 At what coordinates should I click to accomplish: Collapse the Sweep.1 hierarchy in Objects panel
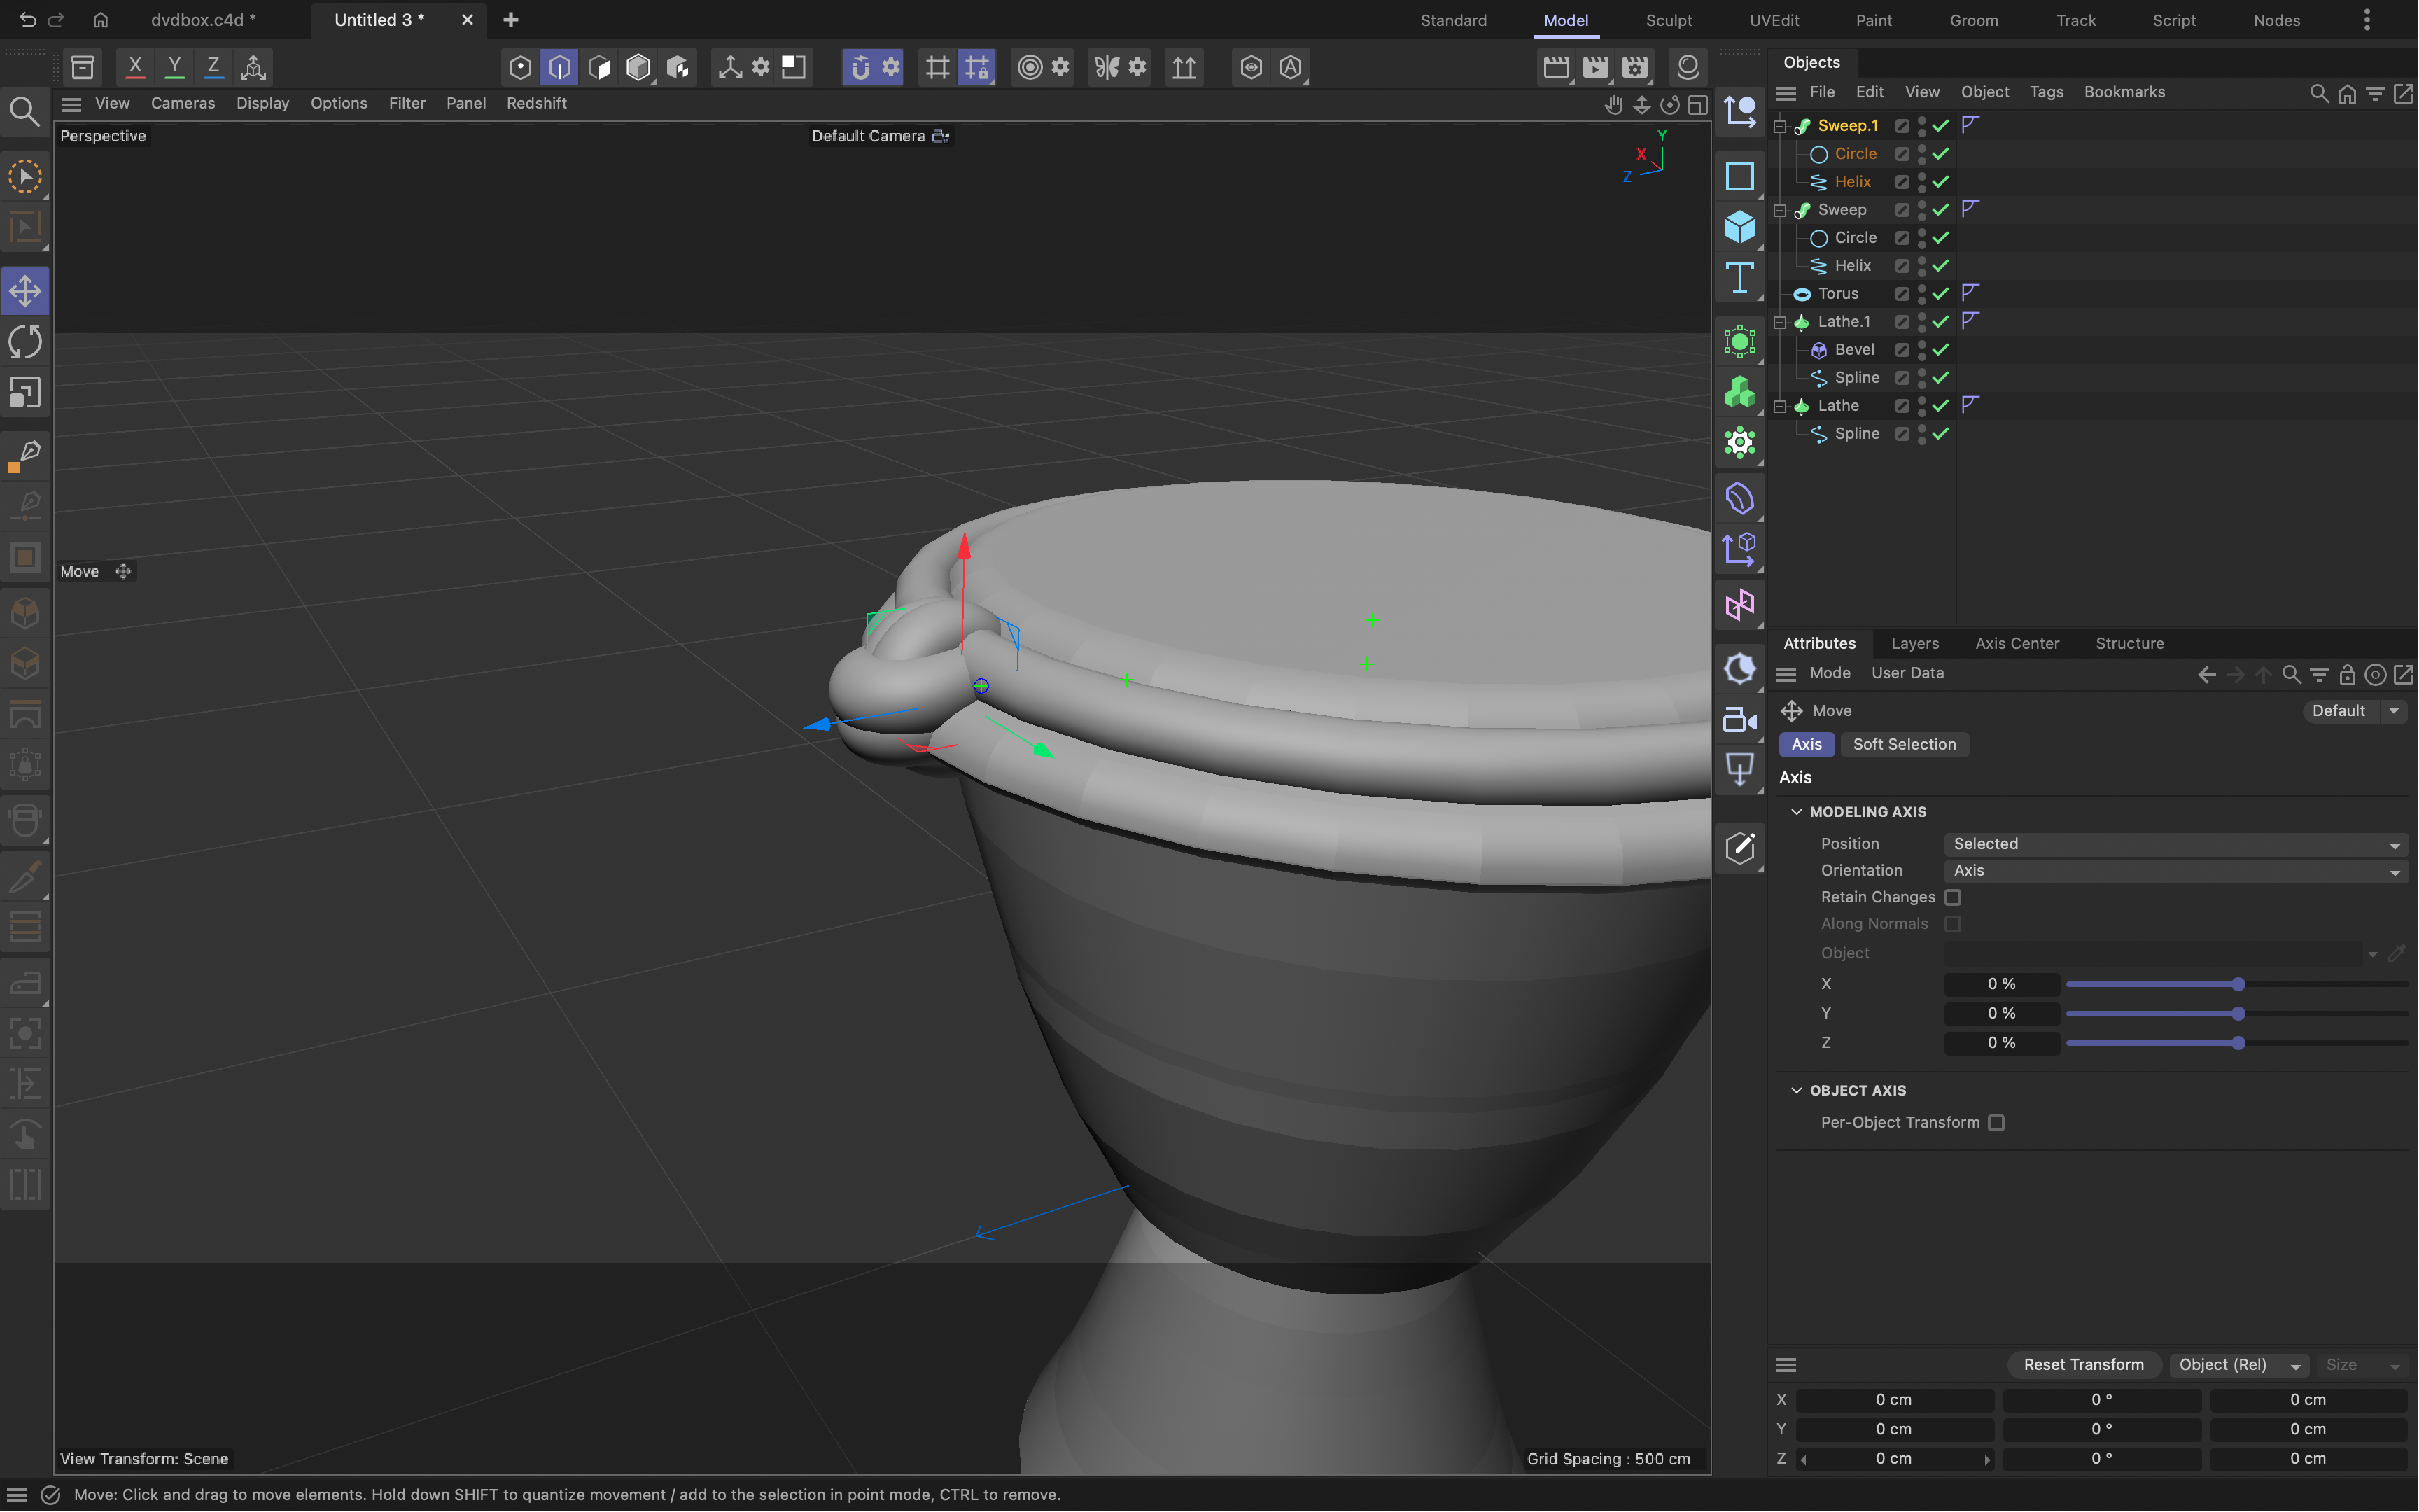tap(1781, 125)
